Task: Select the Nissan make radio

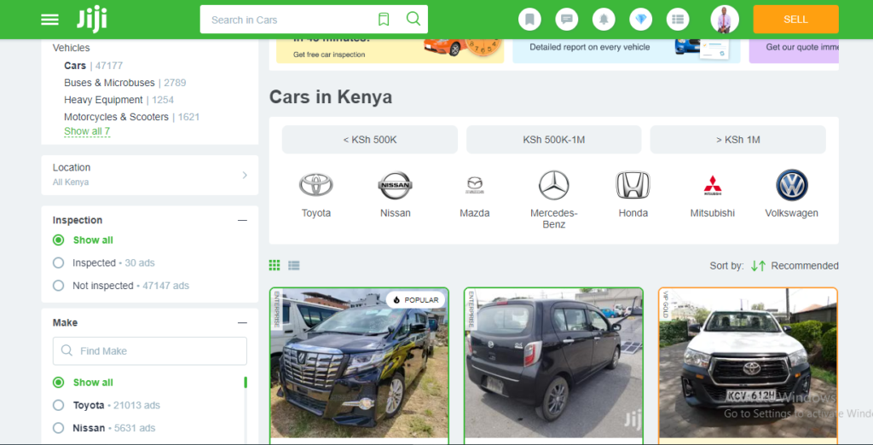Action: pyautogui.click(x=59, y=428)
